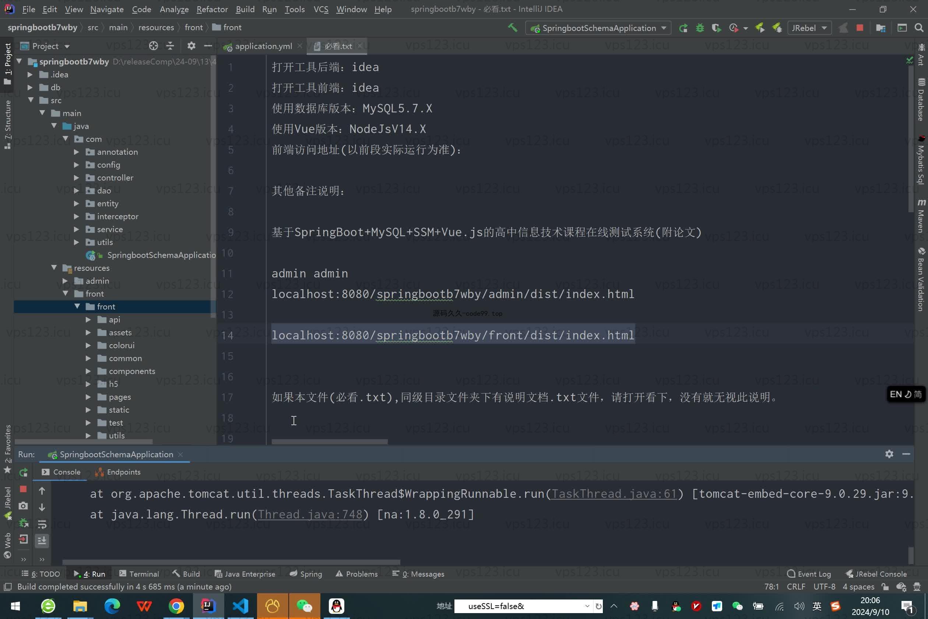The width and height of the screenshot is (928, 619).
Task: Click Windows Start button
Action: 15,606
